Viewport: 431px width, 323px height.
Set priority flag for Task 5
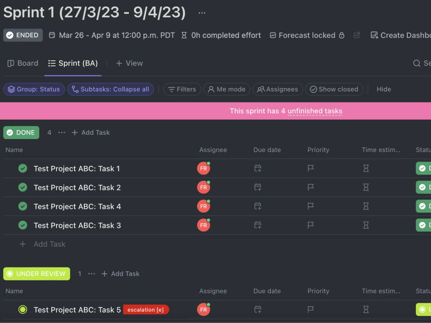tap(311, 310)
